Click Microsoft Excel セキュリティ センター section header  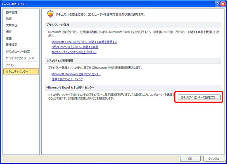pos(133,88)
